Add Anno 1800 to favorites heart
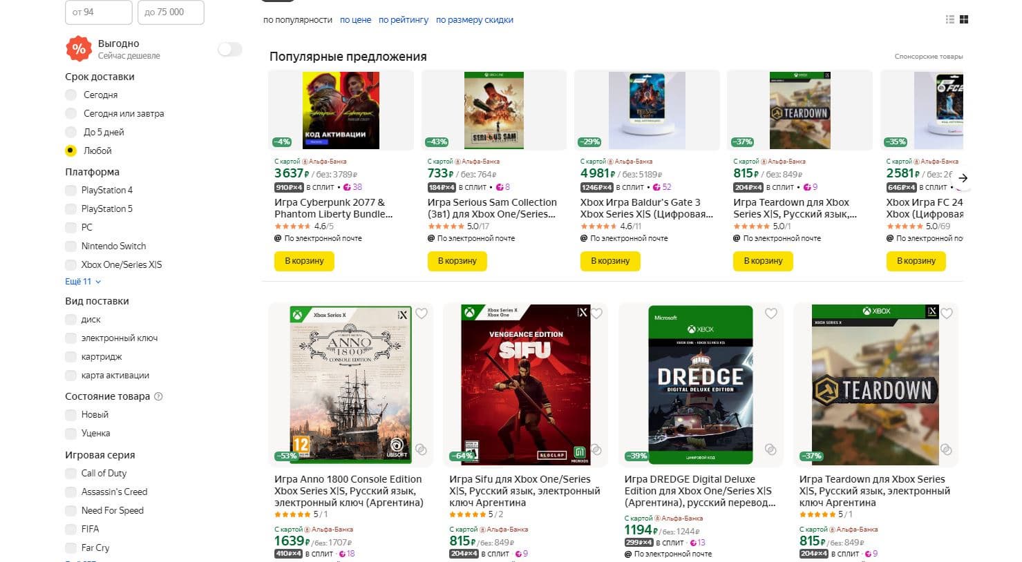Image resolution: width=1022 pixels, height=562 pixels. point(422,313)
